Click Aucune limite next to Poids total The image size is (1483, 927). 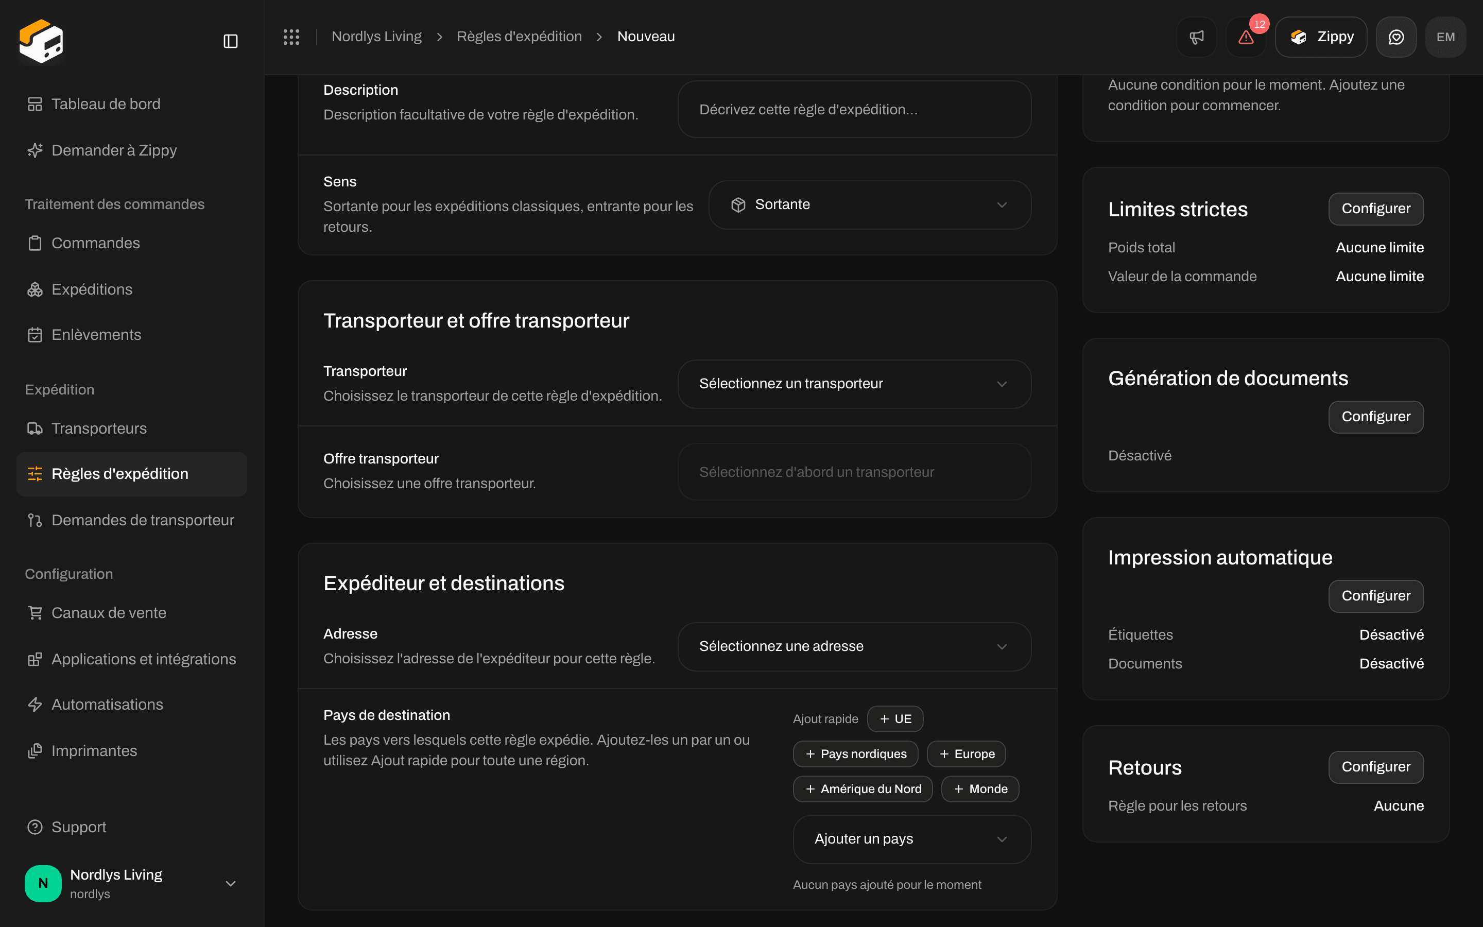tap(1379, 248)
